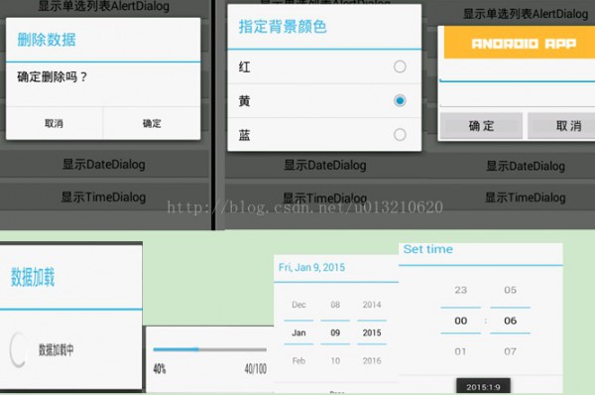Image resolution: width=595 pixels, height=395 pixels.
Task: Click the 指定背景颜色 dialog title
Action: click(283, 27)
